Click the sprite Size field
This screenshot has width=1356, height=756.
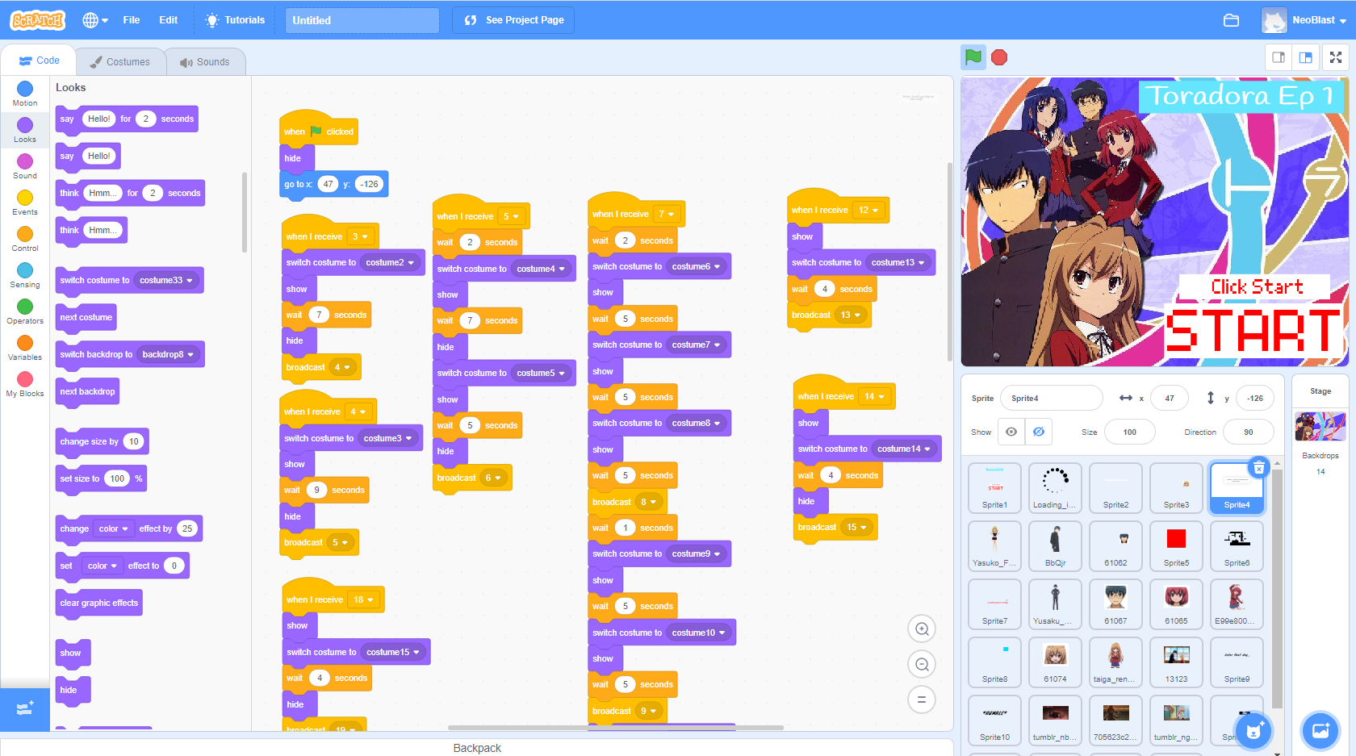pos(1130,432)
